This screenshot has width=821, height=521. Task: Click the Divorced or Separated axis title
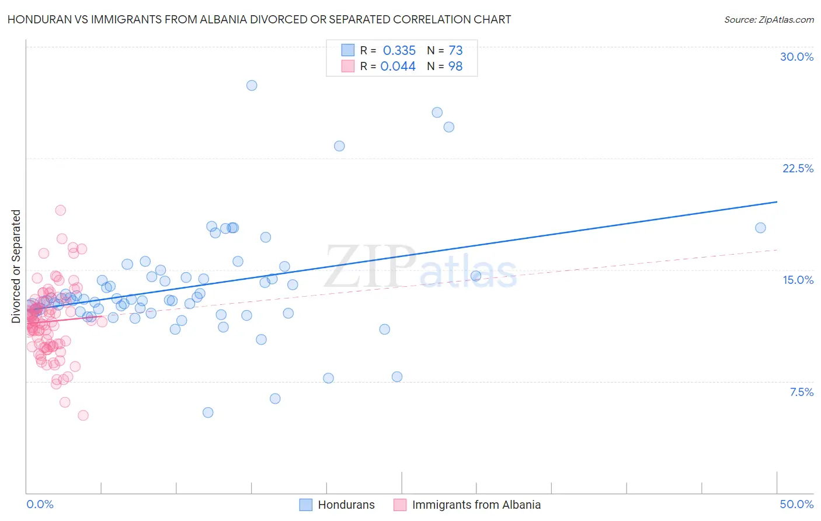click(x=16, y=266)
